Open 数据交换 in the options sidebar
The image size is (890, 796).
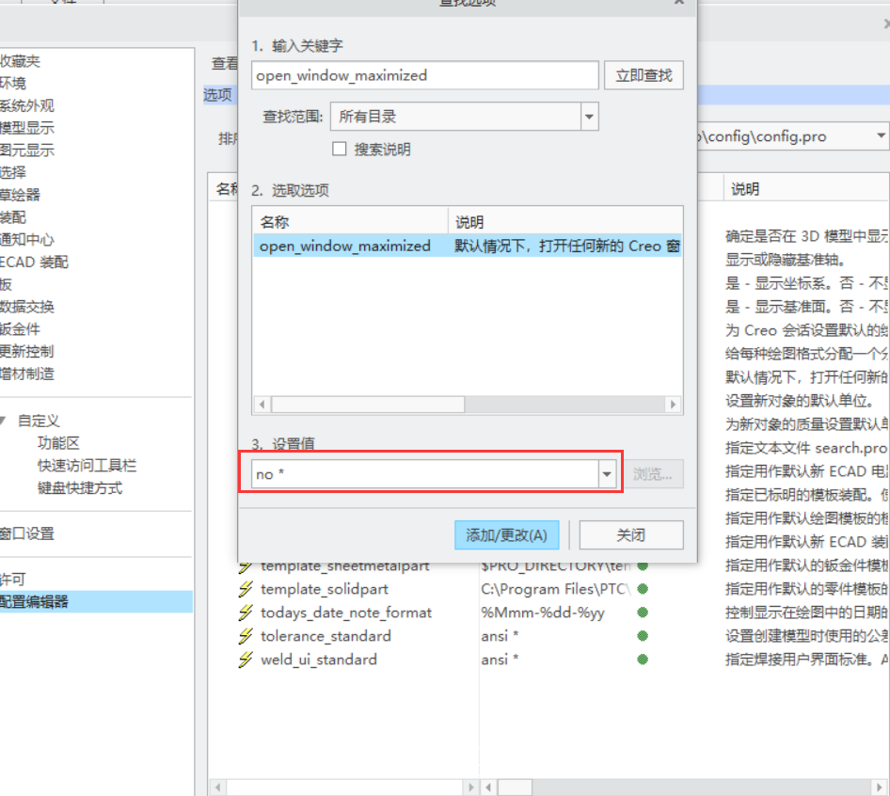click(x=27, y=307)
